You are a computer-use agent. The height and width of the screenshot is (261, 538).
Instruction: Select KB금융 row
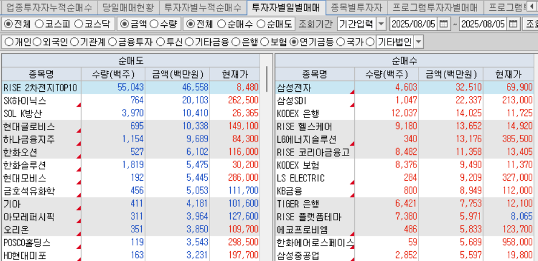(x=405, y=191)
